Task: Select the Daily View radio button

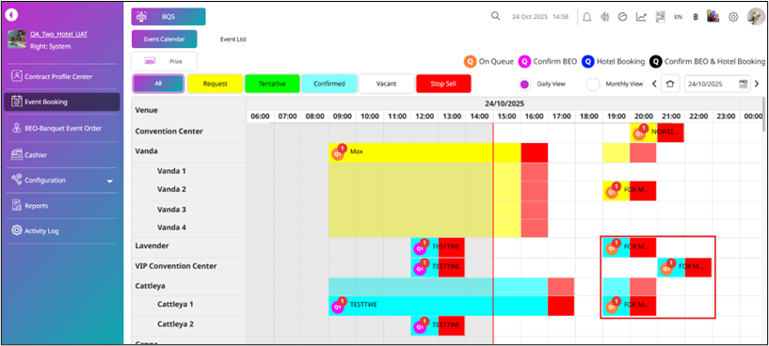Action: [524, 85]
